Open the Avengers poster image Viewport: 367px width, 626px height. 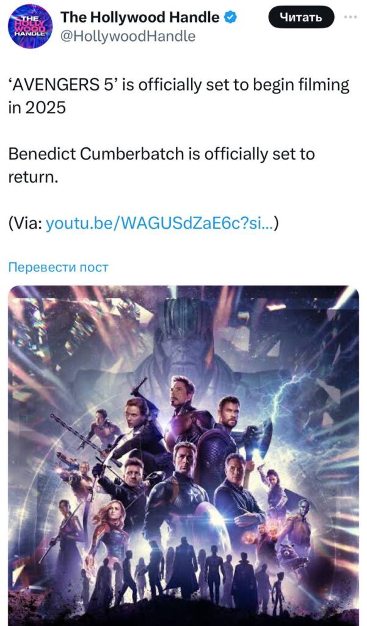[183, 455]
